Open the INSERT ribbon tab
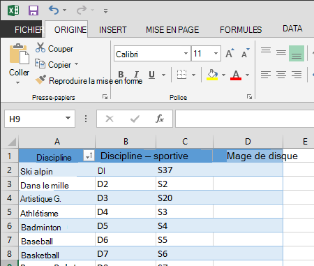Image resolution: width=314 pixels, height=266 pixels. (113, 30)
